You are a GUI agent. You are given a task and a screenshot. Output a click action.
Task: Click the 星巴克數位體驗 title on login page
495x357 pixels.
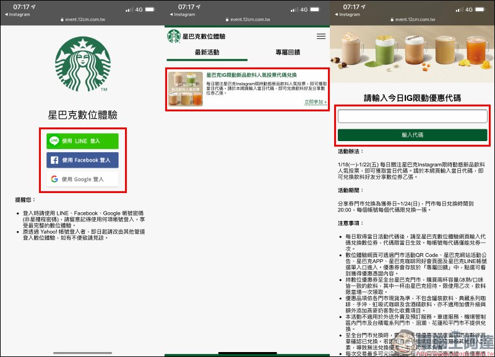[83, 114]
